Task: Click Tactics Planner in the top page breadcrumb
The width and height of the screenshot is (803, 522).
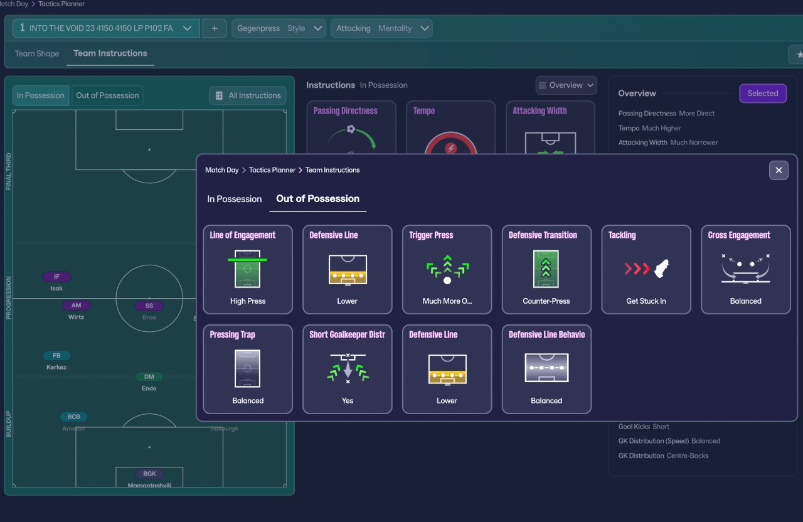Action: coord(62,4)
